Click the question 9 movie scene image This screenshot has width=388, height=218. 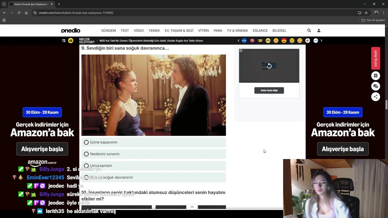(x=154, y=95)
